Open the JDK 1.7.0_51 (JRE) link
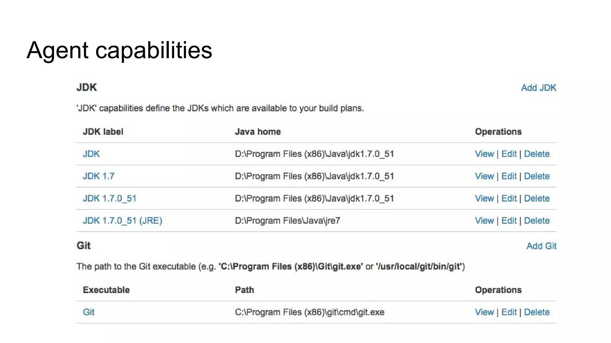This screenshot has width=611, height=343. tap(122, 221)
